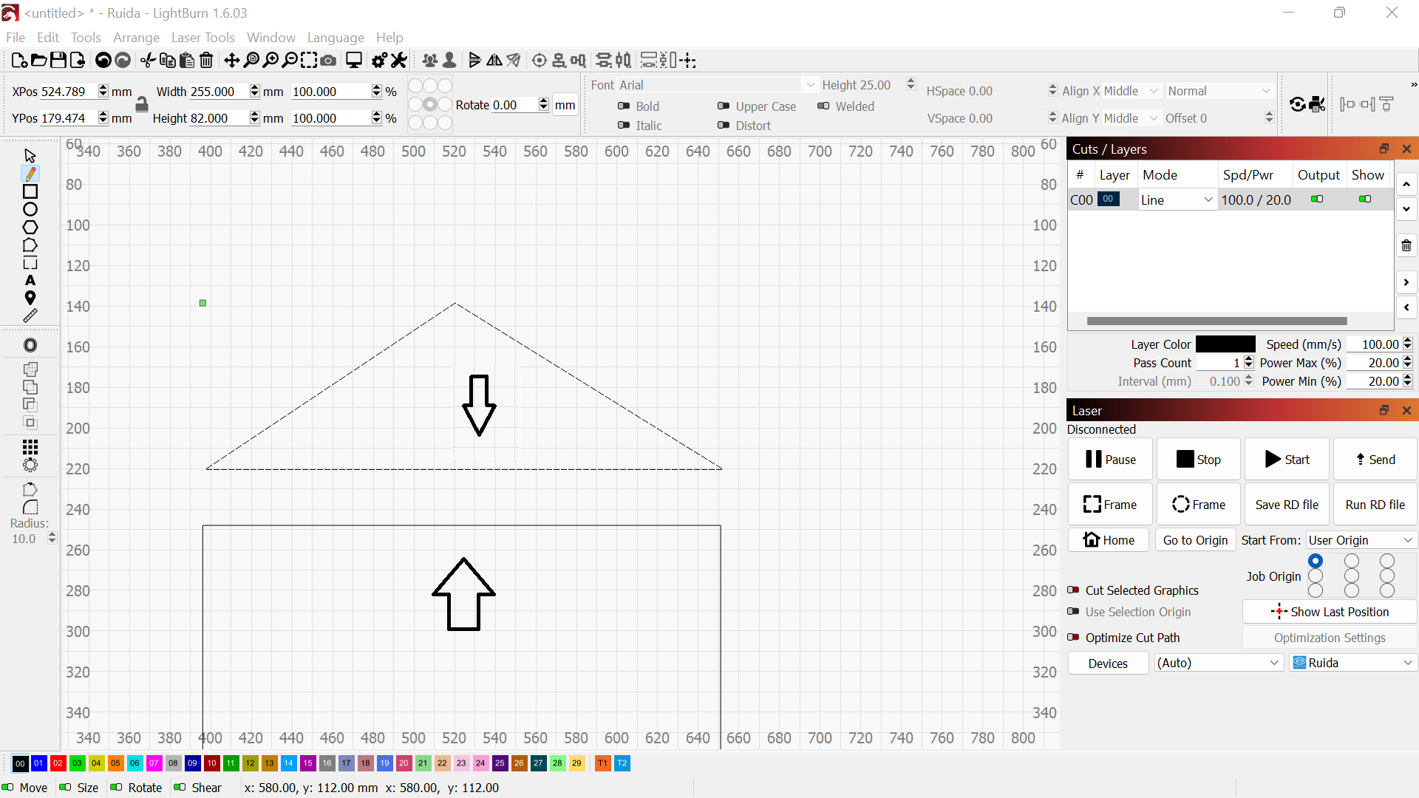Screen dimensions: 1419x798
Task: Open the Start From dropdown
Action: [x=1361, y=540]
